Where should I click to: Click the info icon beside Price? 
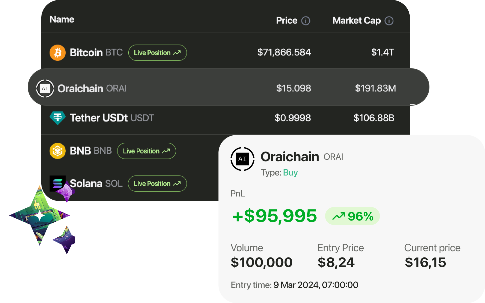point(306,21)
